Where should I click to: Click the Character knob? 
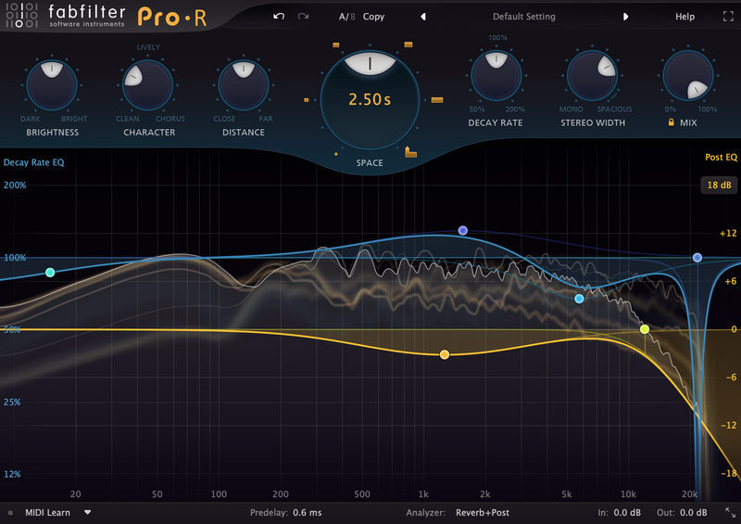[147, 85]
